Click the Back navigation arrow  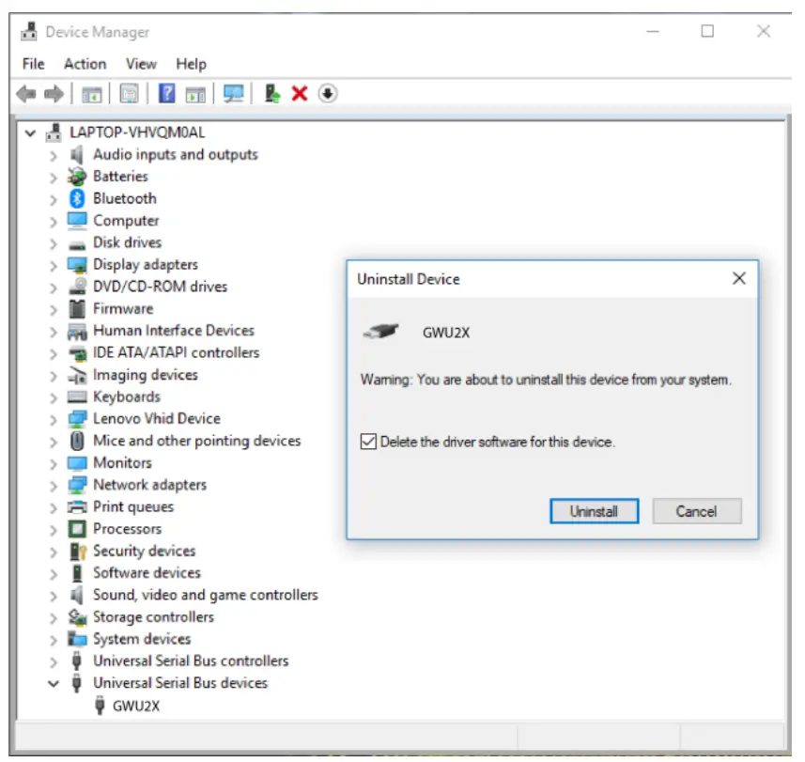24,93
